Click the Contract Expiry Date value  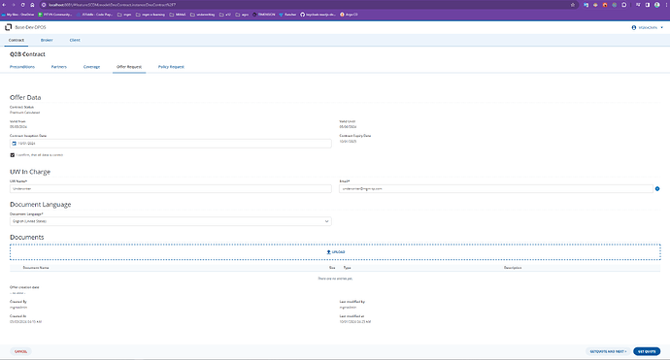[x=348, y=142]
